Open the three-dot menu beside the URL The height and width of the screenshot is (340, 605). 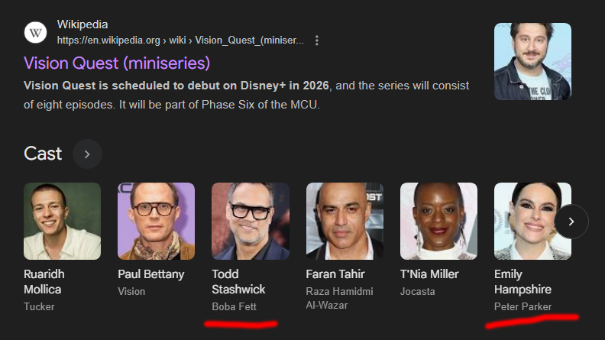point(317,40)
